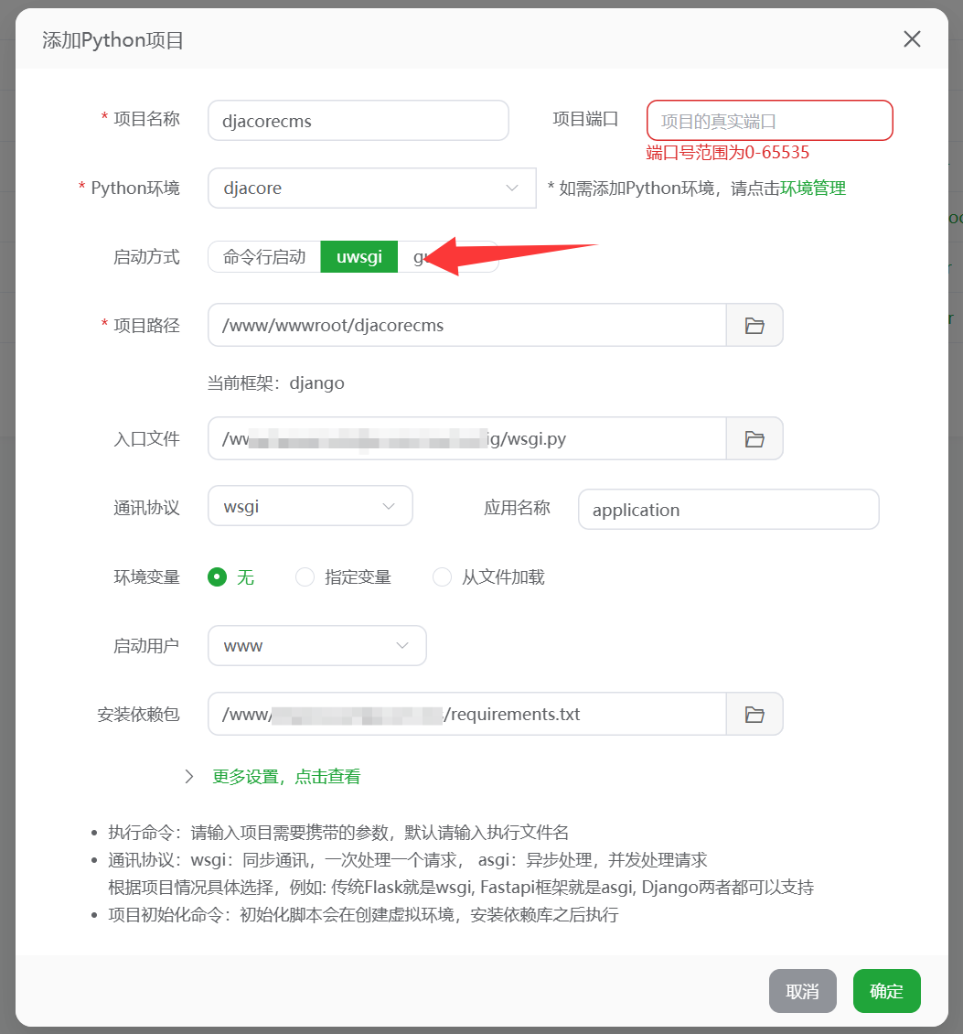Switch startup method to 命令行启动
Image resolution: width=963 pixels, height=1034 pixels.
[264, 257]
